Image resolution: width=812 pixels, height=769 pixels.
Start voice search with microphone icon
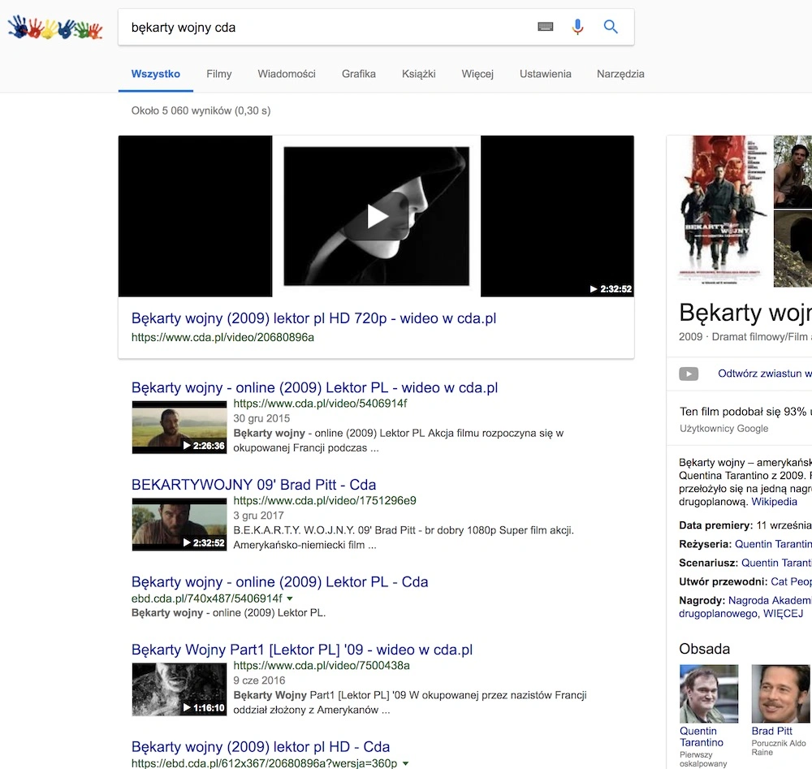tap(577, 27)
